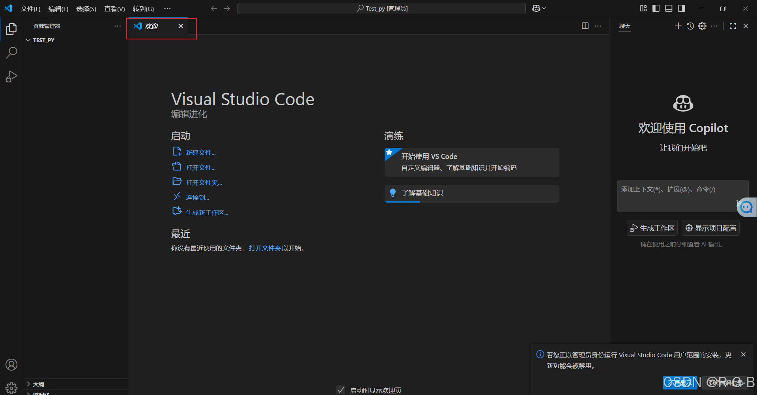757x395 pixels.
Task: Open the 文件(F) menu
Action: pos(30,9)
